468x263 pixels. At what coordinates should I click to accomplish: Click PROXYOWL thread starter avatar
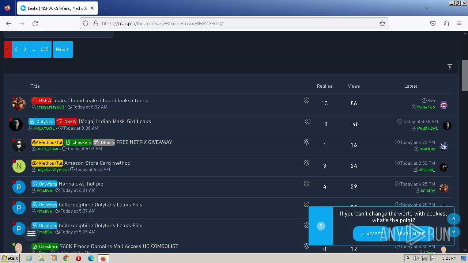(16, 125)
